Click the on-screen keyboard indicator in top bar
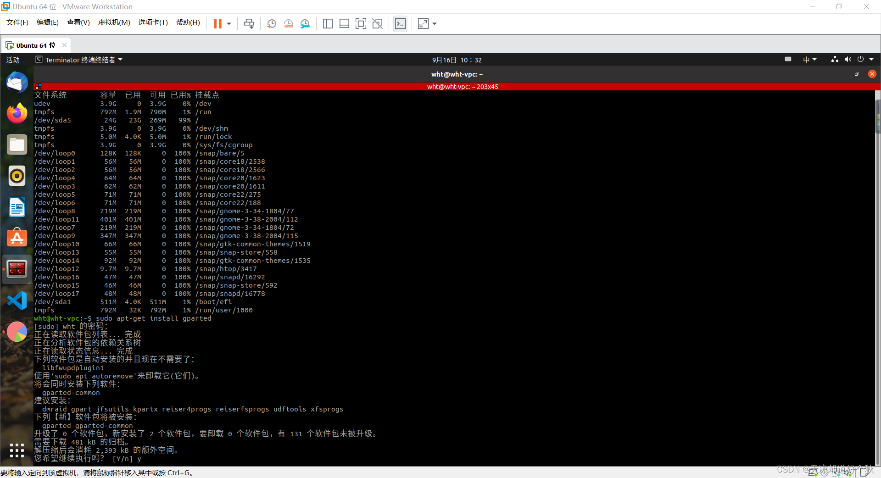This screenshot has height=478, width=881. (x=788, y=59)
